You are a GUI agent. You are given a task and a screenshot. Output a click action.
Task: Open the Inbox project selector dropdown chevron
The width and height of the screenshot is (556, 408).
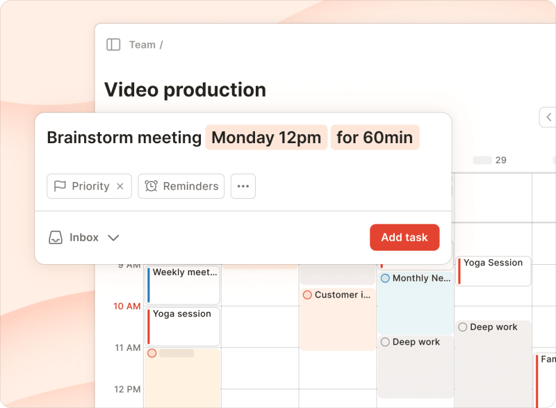113,237
